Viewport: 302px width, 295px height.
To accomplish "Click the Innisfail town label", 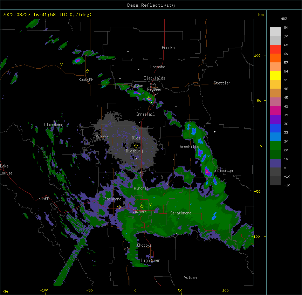I will click(x=145, y=114).
